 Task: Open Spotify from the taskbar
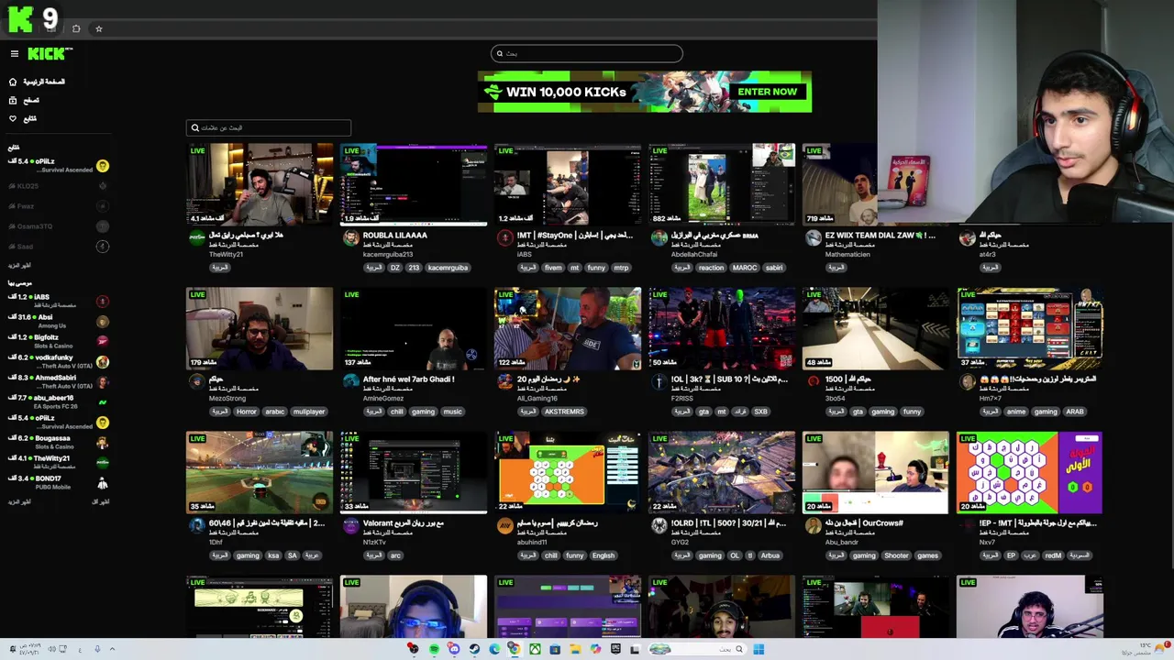point(434,649)
